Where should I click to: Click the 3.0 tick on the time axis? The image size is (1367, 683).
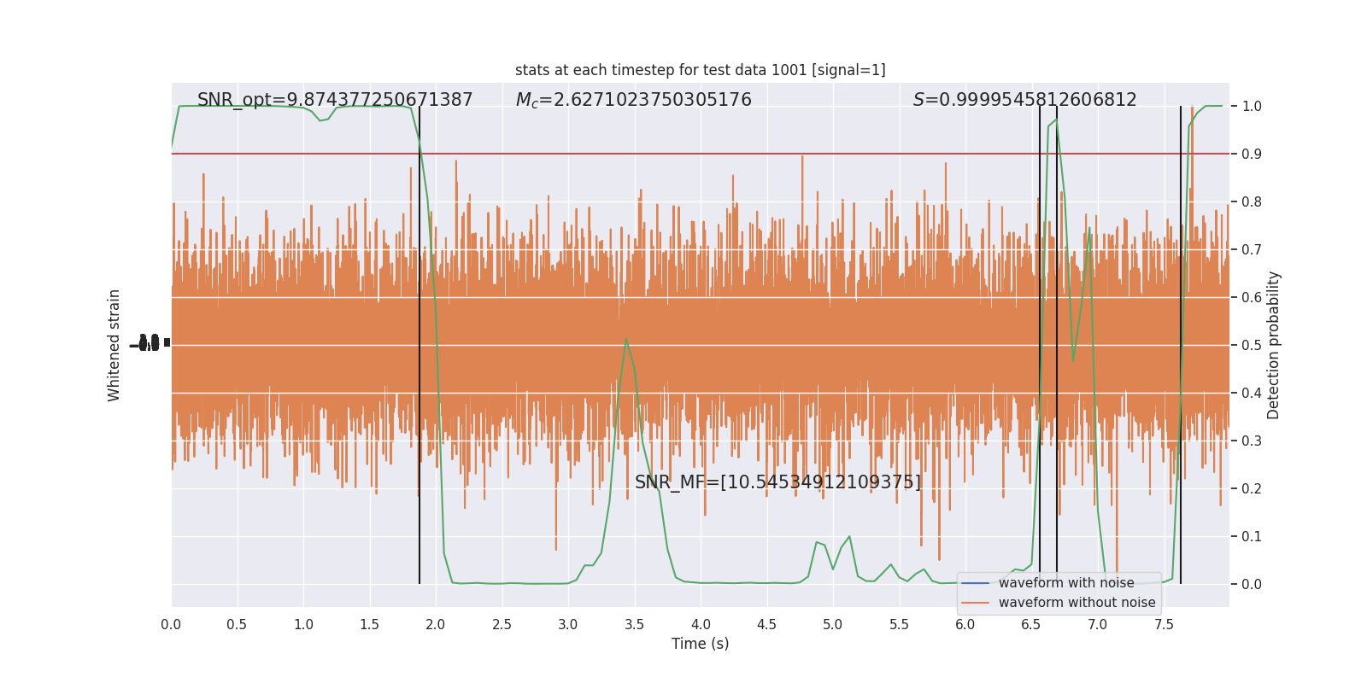[568, 625]
